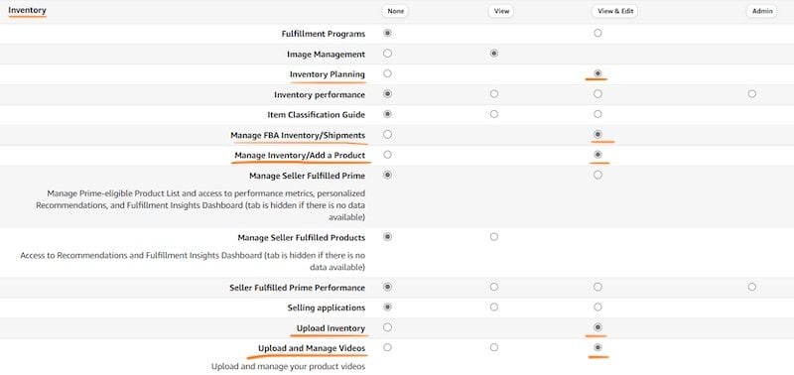The image size is (794, 375).
Task: Set Fulfillment Programs to View & Edit
Action: pos(597,33)
